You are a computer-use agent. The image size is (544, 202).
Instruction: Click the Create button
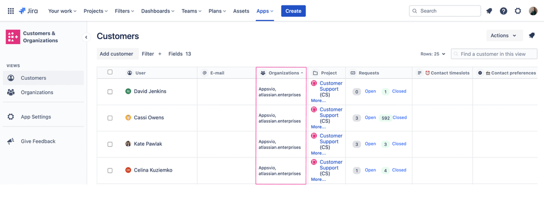tap(293, 11)
